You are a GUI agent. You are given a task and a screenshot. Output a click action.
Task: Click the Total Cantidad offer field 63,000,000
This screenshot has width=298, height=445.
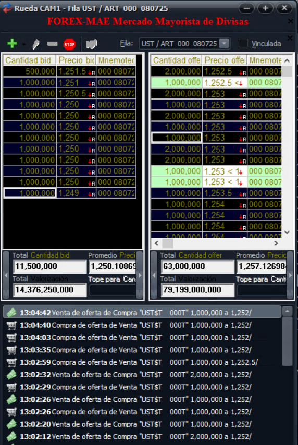[197, 266]
